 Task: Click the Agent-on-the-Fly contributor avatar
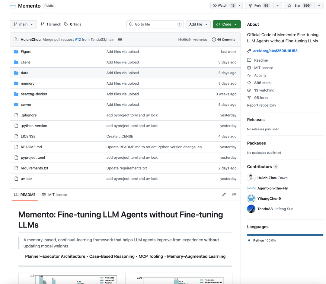(251, 188)
